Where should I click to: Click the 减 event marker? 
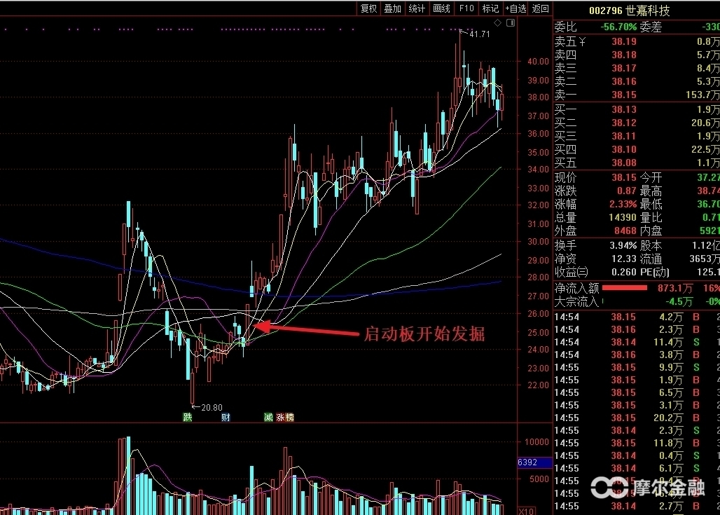click(x=268, y=418)
